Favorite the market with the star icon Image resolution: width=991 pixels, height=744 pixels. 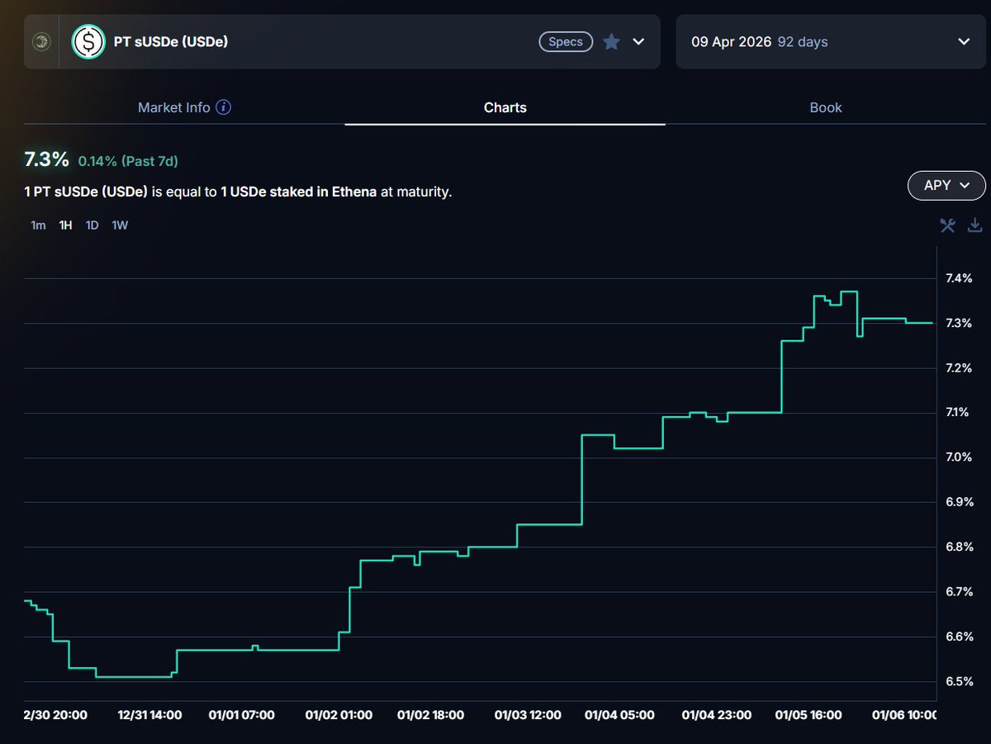[611, 41]
